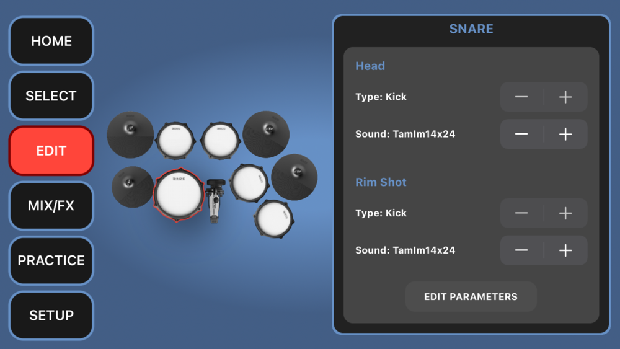Decrease Rim Shot Sound with minus

click(521, 250)
